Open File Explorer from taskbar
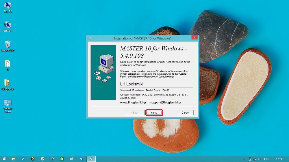289x162 pixels. pos(13,159)
